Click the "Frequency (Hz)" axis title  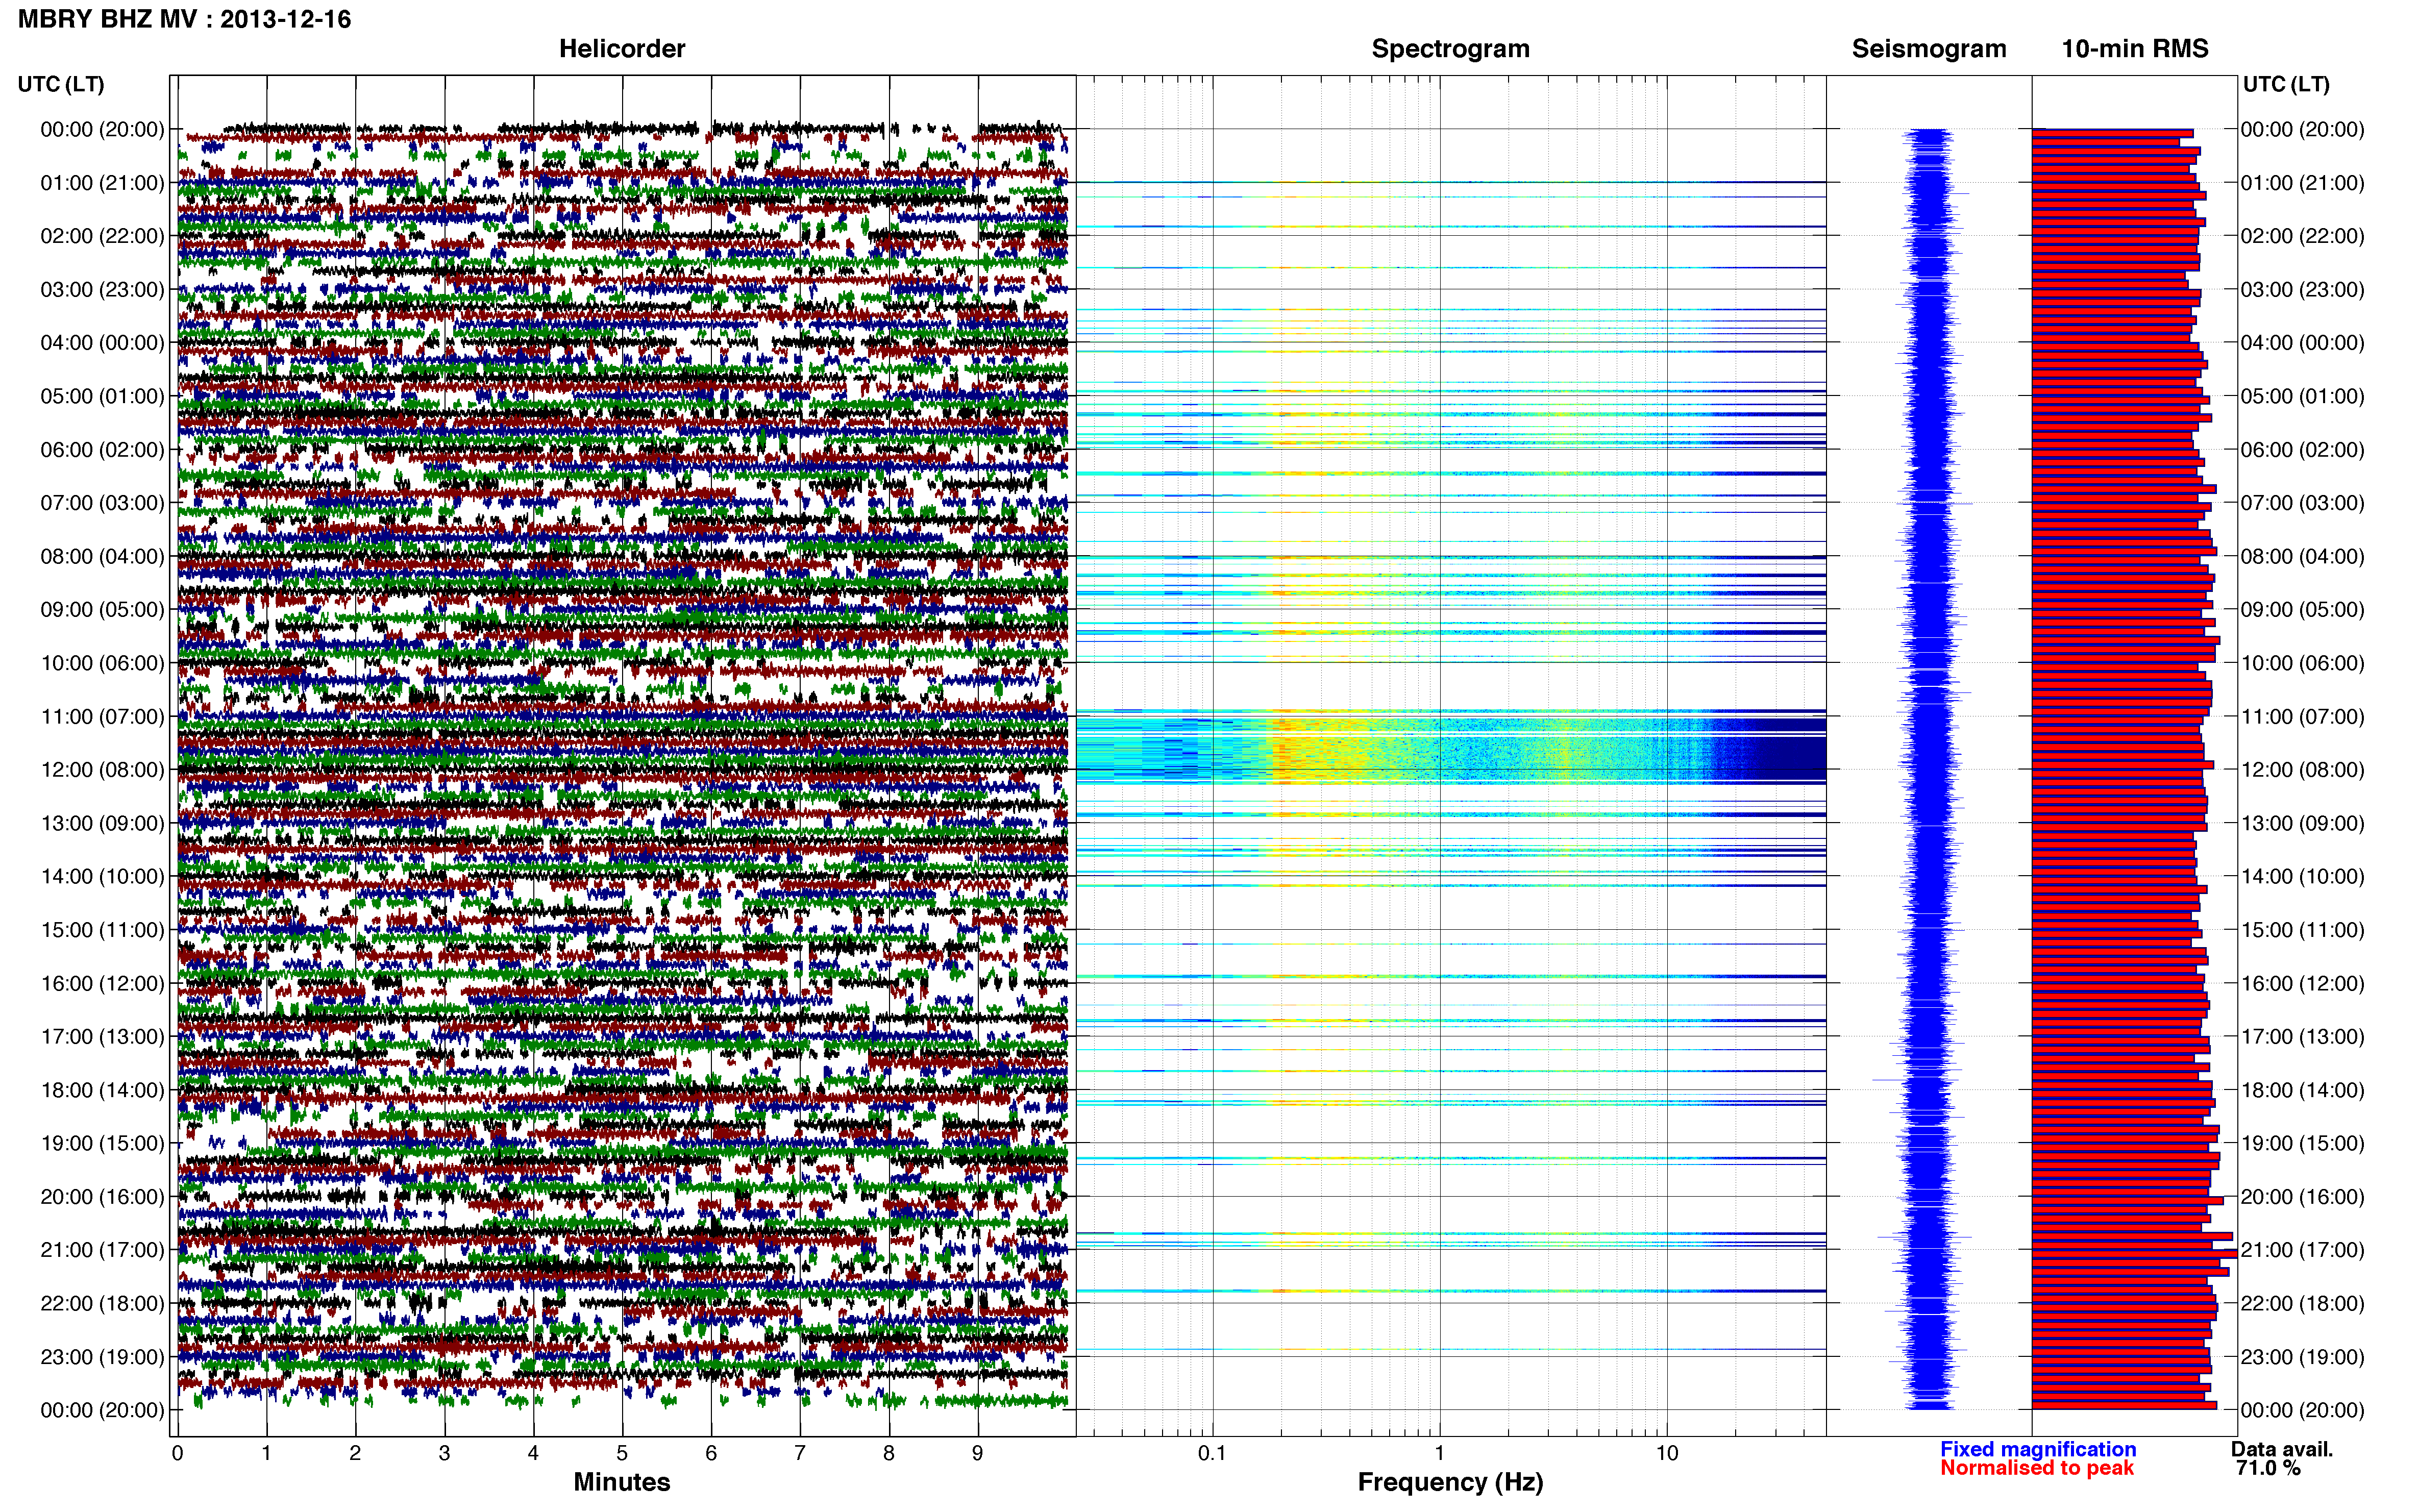[1450, 1482]
